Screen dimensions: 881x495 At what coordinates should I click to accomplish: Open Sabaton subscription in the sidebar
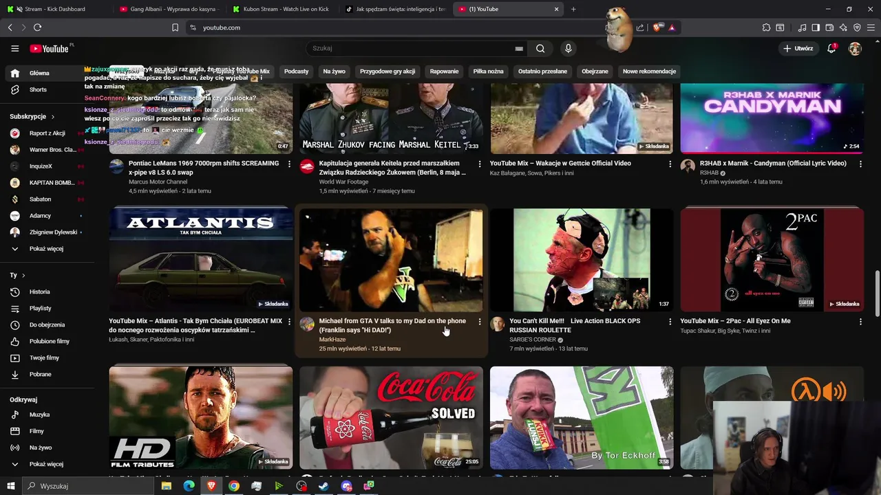click(x=47, y=199)
